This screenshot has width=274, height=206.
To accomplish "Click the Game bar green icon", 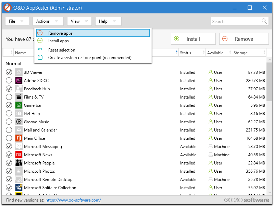I will coord(19,105).
